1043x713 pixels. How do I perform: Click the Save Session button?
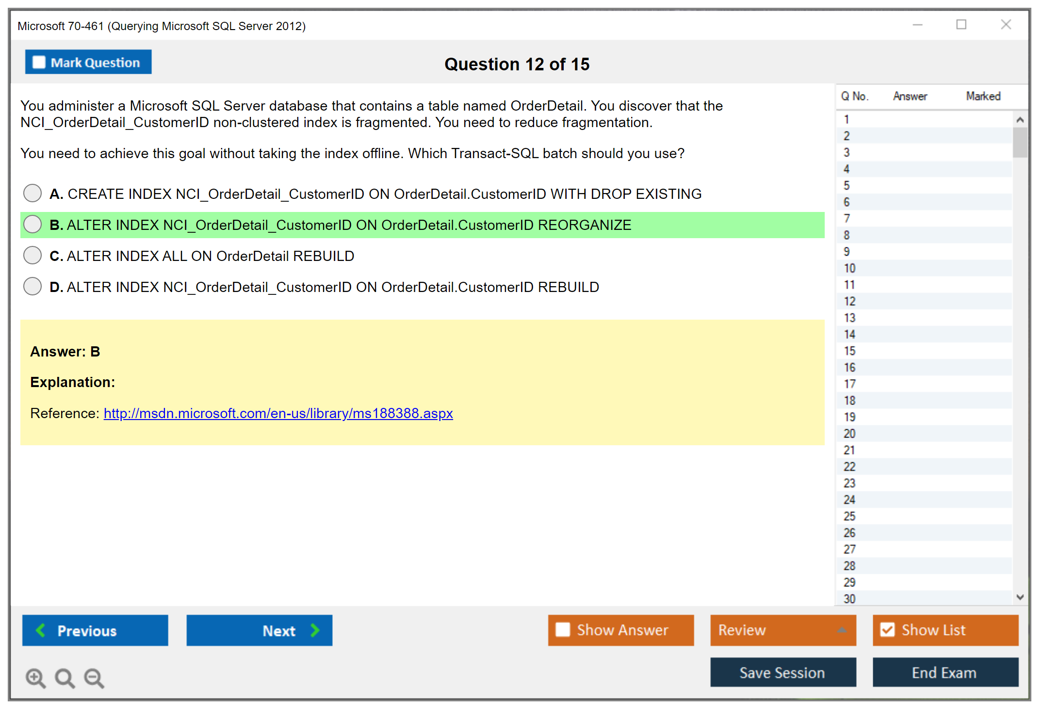[x=782, y=672]
